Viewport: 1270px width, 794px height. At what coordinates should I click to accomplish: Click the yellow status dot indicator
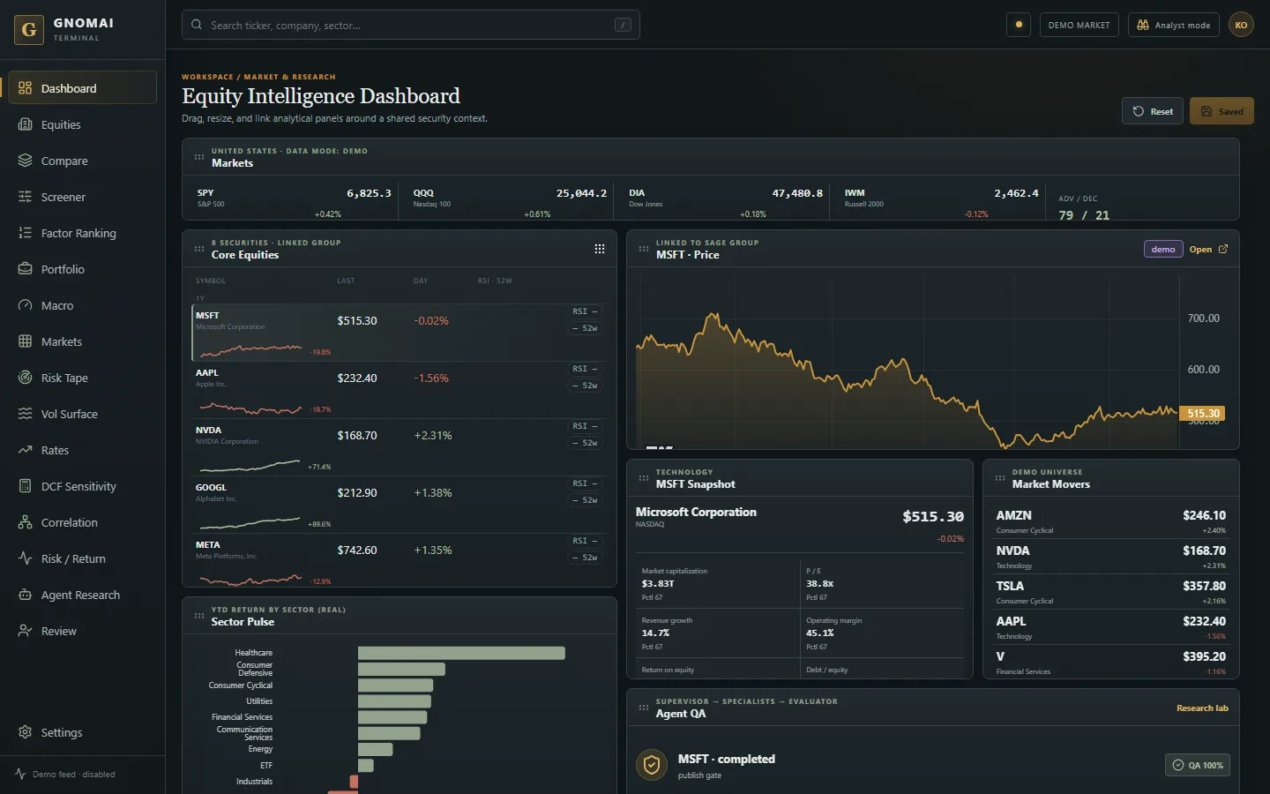pyautogui.click(x=1019, y=25)
